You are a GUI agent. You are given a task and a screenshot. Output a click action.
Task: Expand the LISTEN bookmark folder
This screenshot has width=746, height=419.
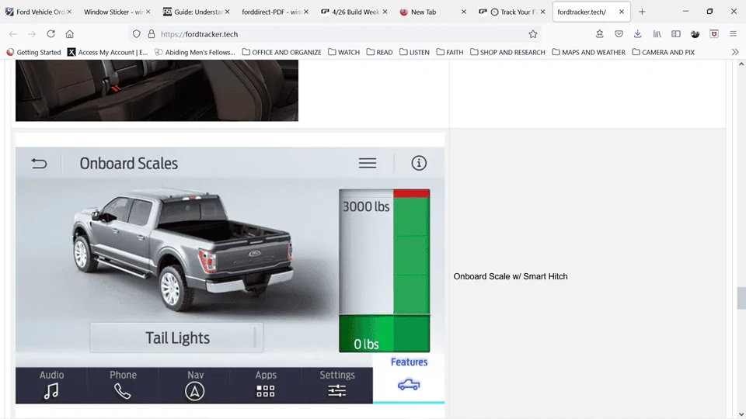[414, 52]
